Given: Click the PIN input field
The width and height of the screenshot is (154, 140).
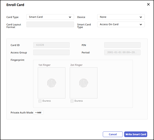Looking at the screenshot, I should [122, 45].
